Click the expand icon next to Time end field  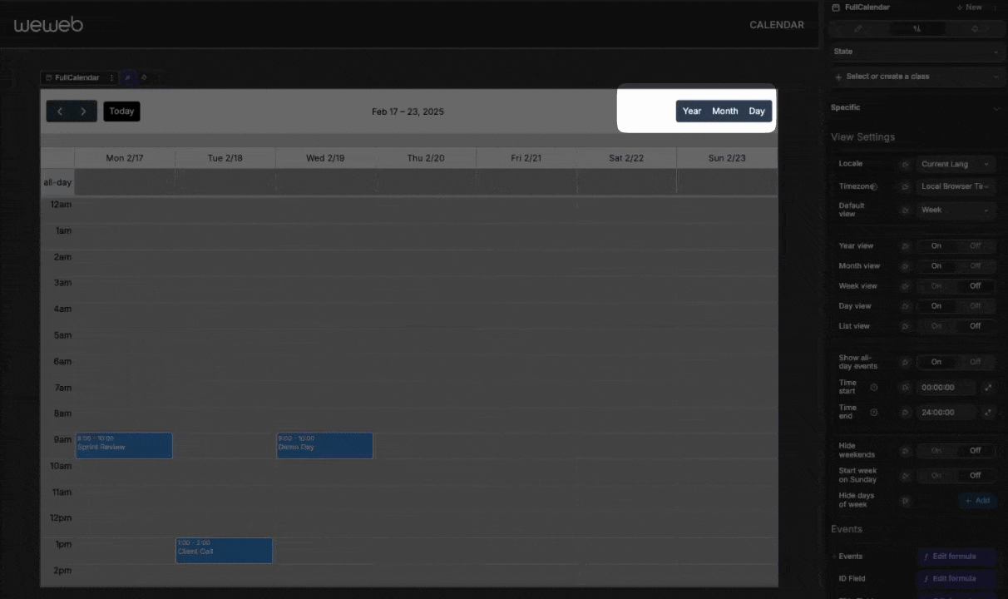989,412
